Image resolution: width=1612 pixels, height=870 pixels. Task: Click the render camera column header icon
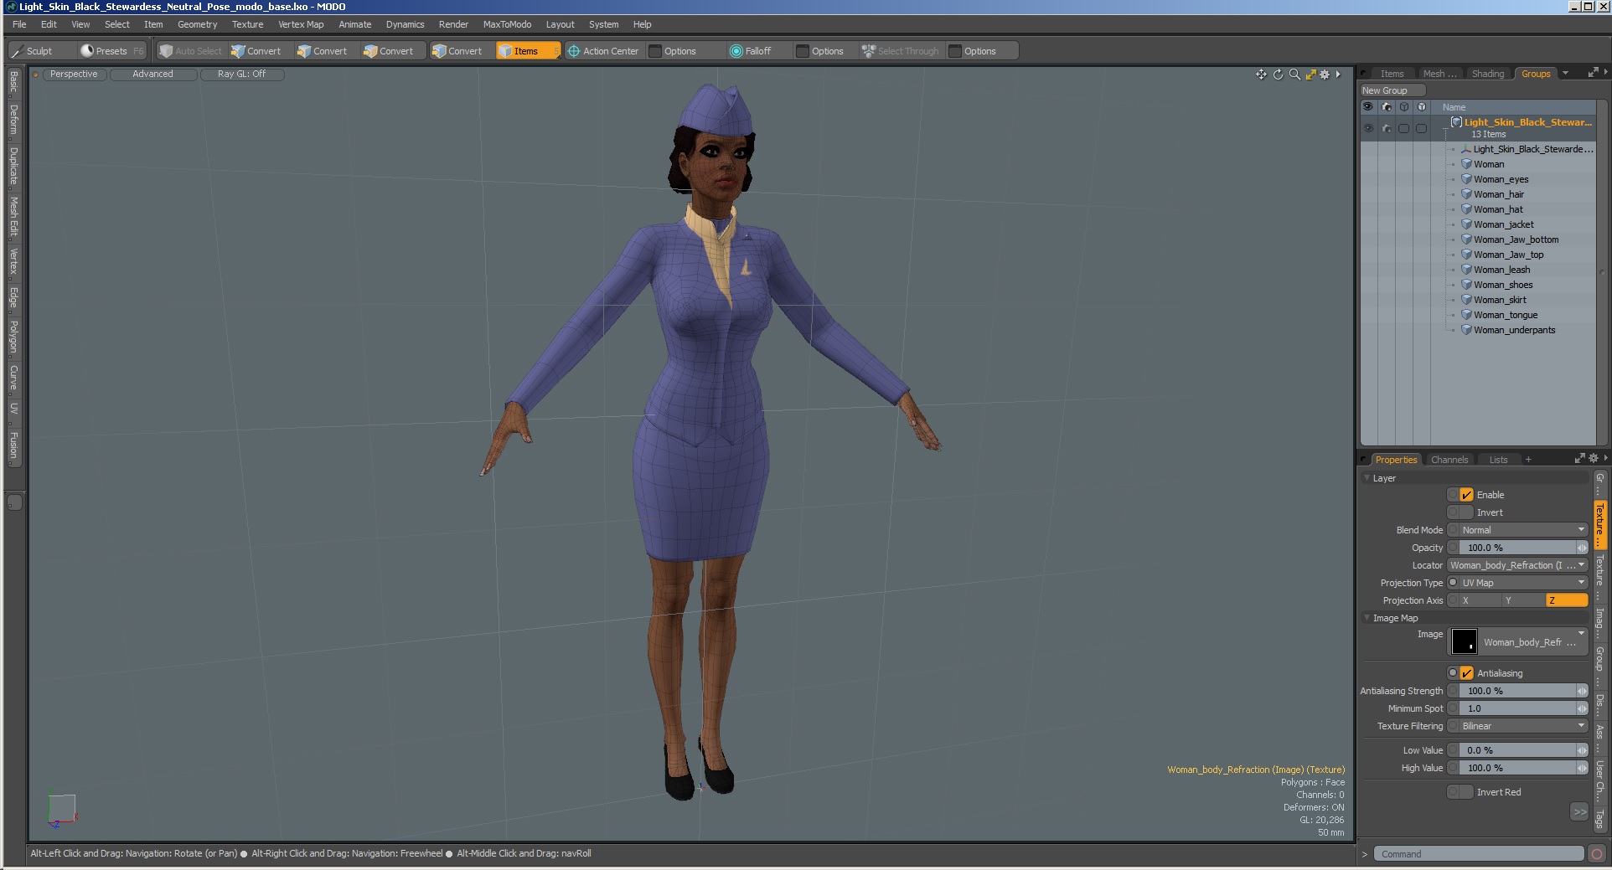point(1386,107)
